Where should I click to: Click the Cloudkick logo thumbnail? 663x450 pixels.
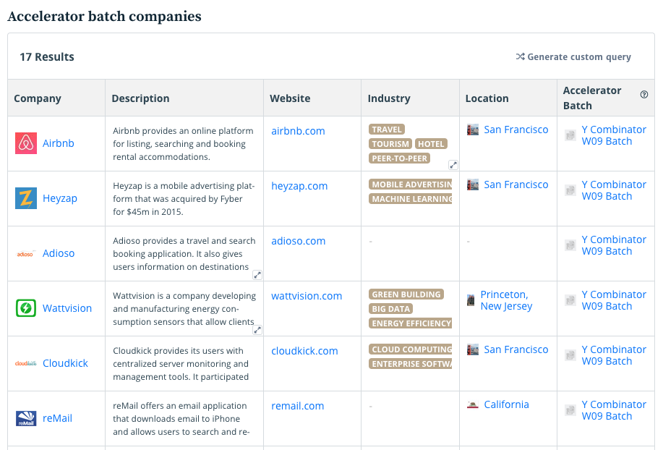coord(26,363)
